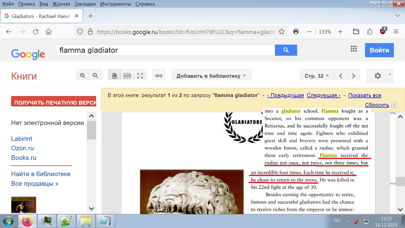Click the Gladiators book cover thumbnail
405x228 pixels.
click(24, 205)
